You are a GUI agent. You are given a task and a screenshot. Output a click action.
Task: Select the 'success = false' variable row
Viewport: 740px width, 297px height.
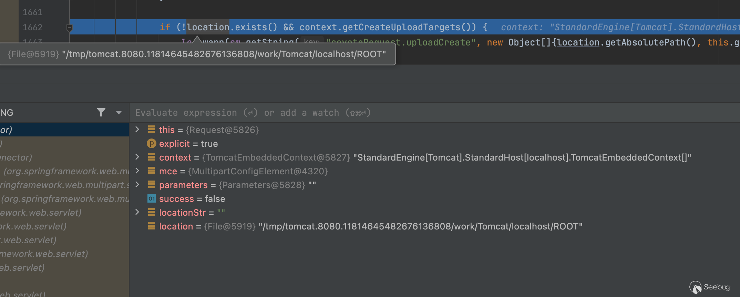coord(435,199)
